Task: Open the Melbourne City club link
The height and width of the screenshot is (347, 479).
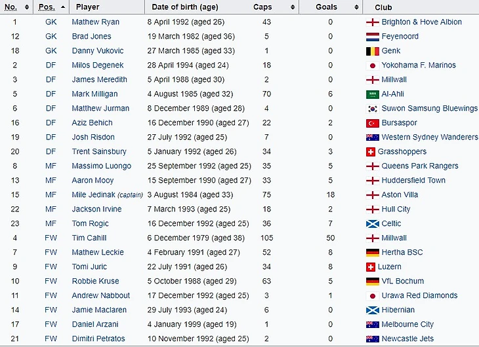Action: click(x=407, y=325)
